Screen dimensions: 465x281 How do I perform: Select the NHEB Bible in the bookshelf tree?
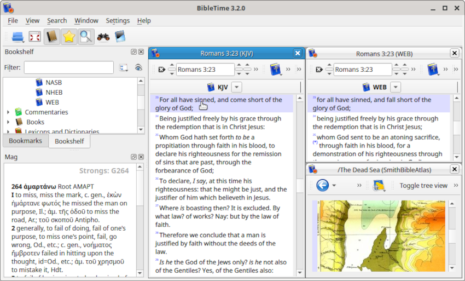pyautogui.click(x=54, y=93)
